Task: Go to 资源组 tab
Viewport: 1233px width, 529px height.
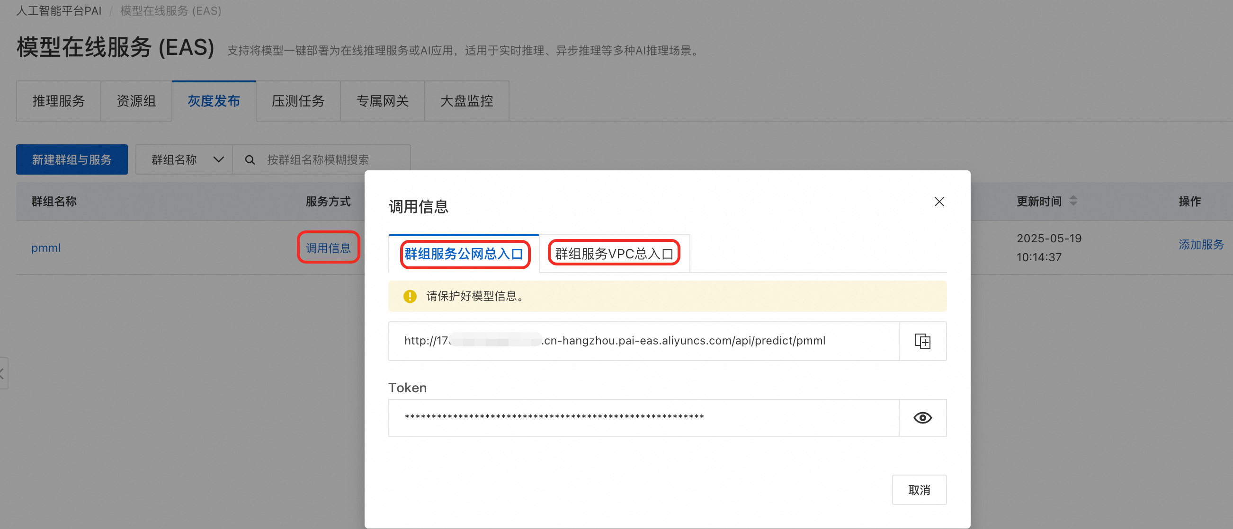Action: point(136,101)
